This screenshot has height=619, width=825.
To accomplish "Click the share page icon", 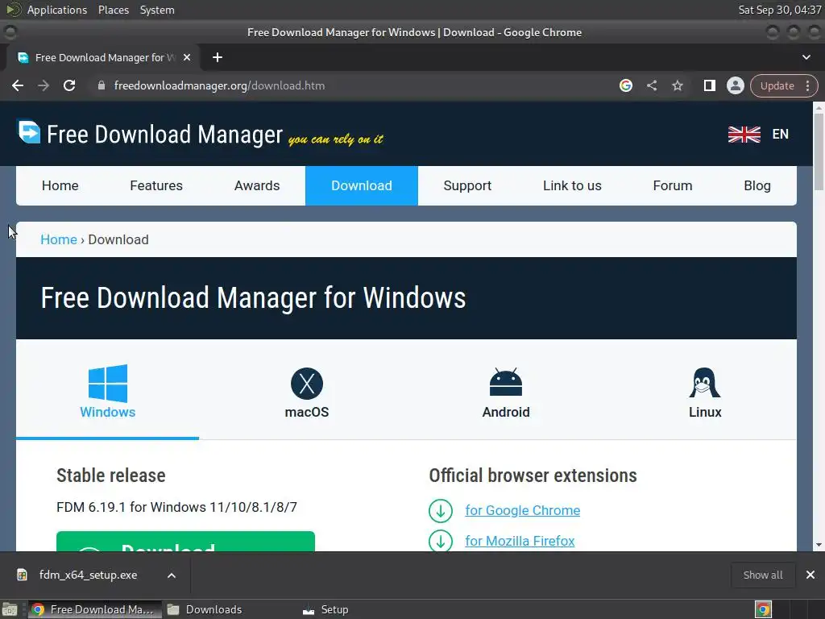I will tap(651, 85).
